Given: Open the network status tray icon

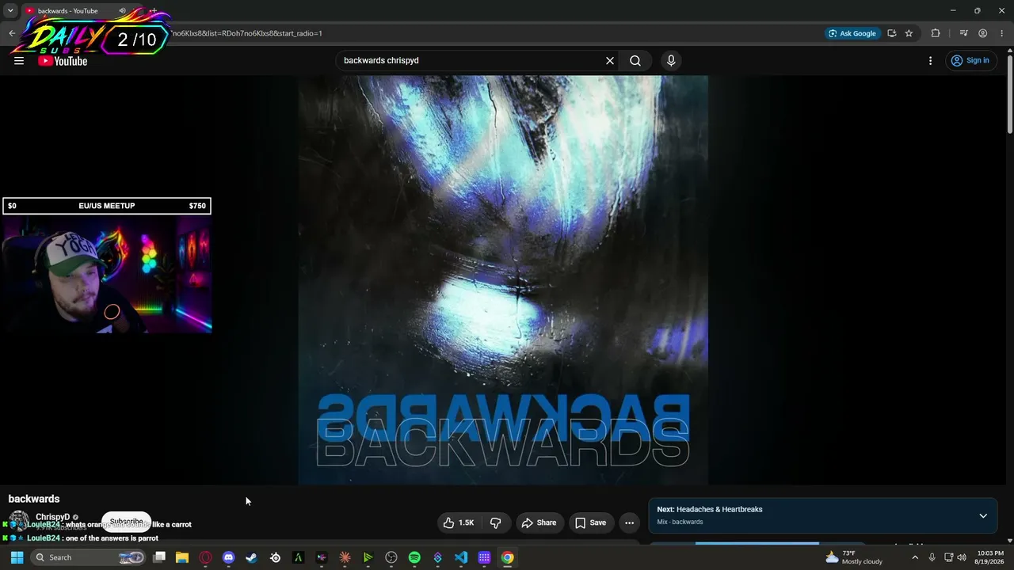Looking at the screenshot, I should (948, 557).
